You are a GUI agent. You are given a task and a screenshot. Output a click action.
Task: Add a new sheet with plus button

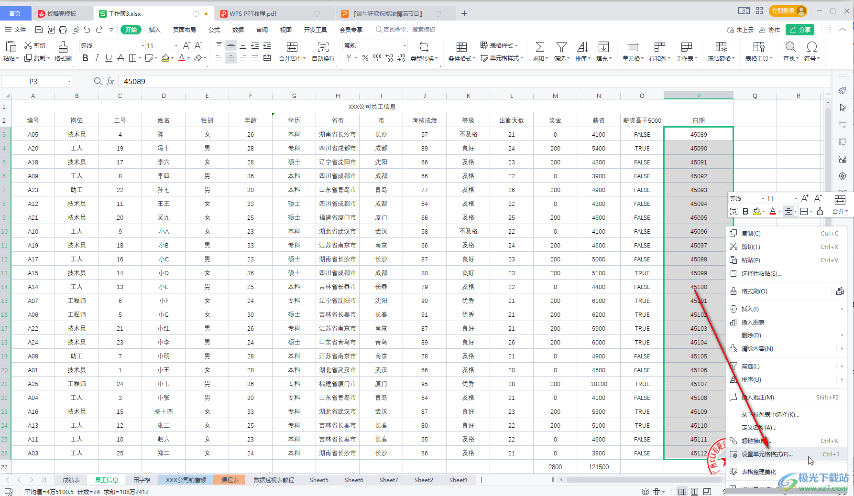point(482,480)
